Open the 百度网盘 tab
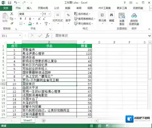Image resolution: width=152 pixels, height=128 pixels. click(138, 8)
